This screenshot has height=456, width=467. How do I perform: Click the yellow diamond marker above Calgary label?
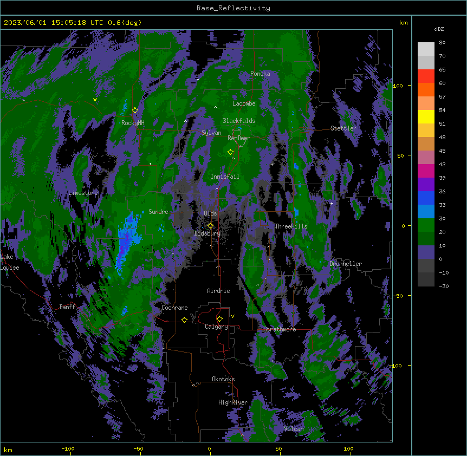219,319
